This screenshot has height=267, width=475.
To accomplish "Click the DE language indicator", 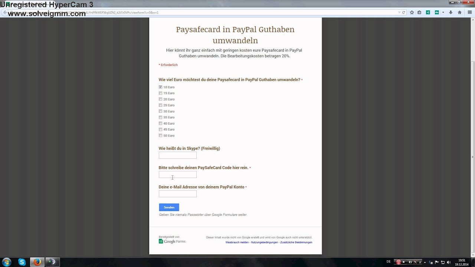I will click(x=389, y=261).
